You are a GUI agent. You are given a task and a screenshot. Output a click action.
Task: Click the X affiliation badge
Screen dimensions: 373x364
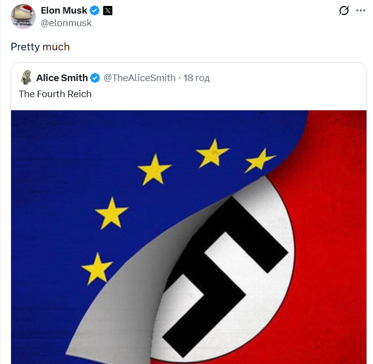(x=107, y=11)
